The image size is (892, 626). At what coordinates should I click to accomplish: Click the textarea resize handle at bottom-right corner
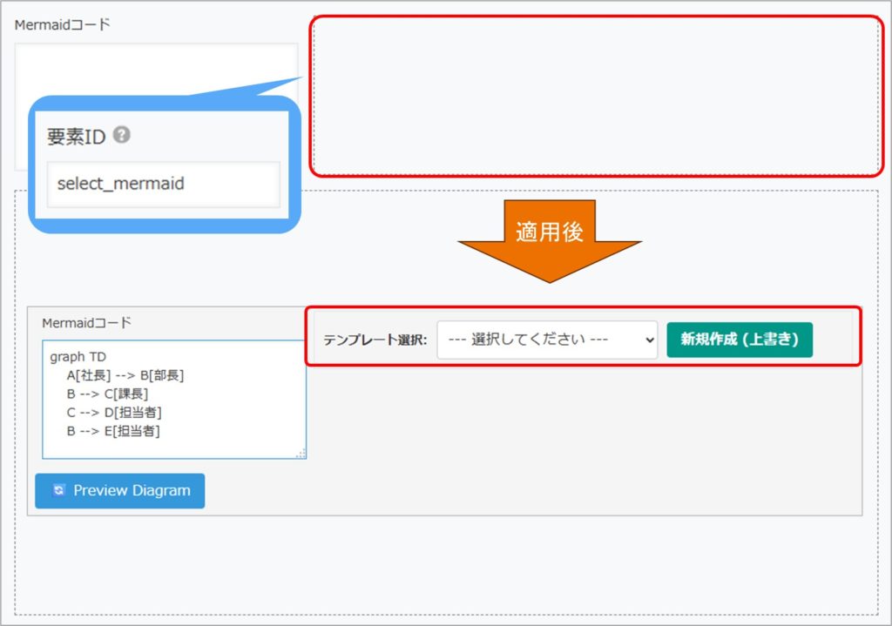coord(301,454)
